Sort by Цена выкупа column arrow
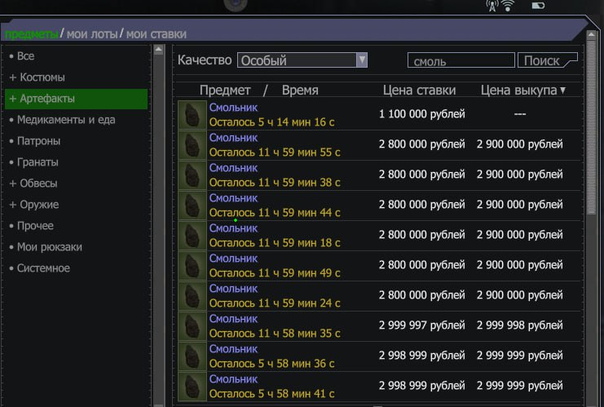This screenshot has height=407, width=604. [x=562, y=91]
